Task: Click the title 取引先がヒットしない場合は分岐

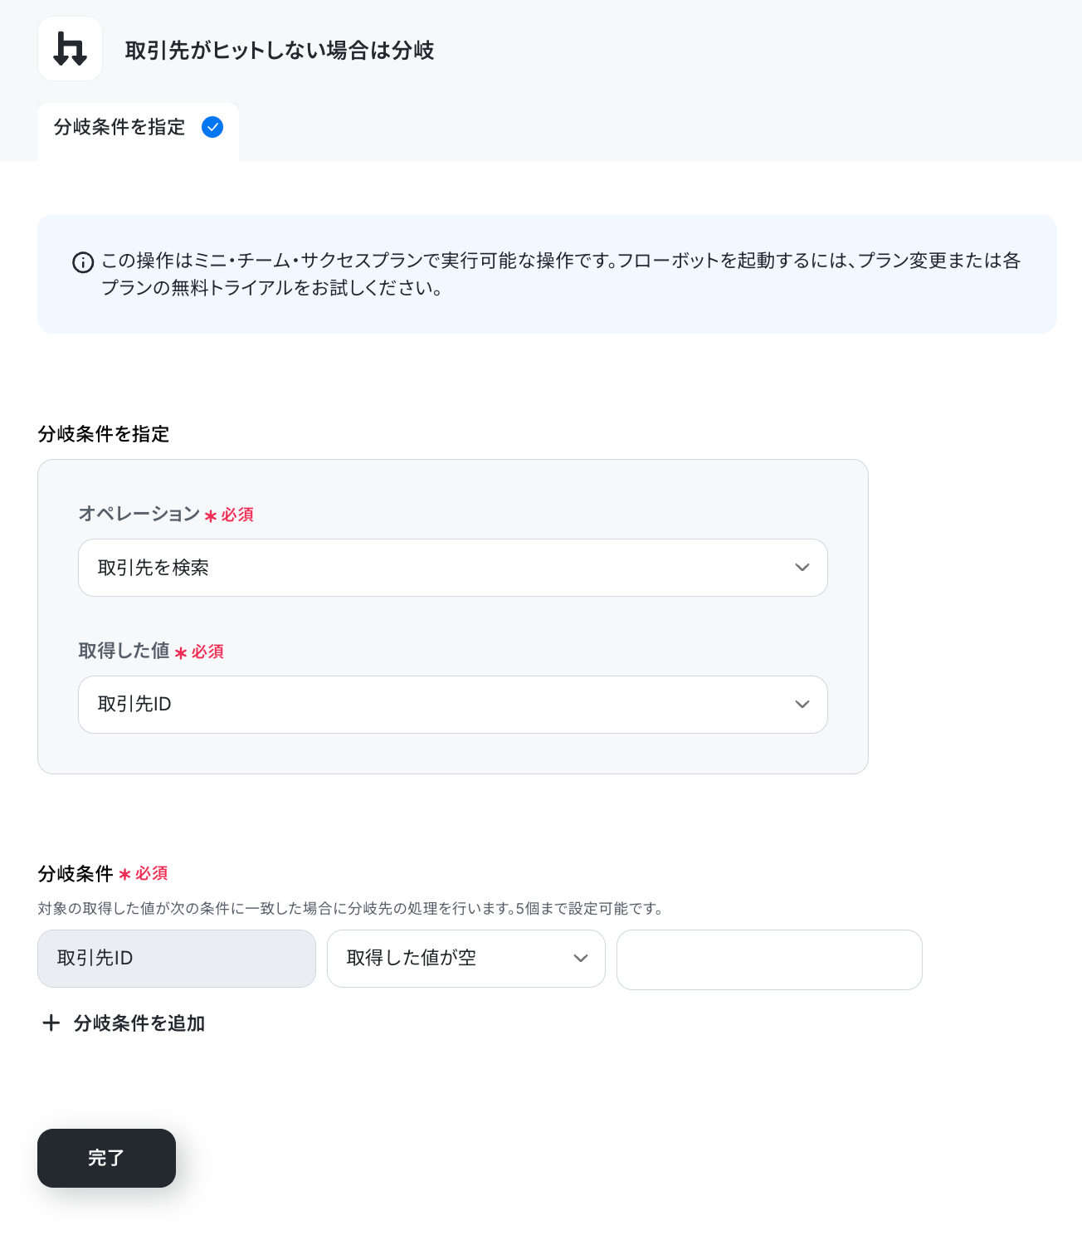Action: point(280,51)
